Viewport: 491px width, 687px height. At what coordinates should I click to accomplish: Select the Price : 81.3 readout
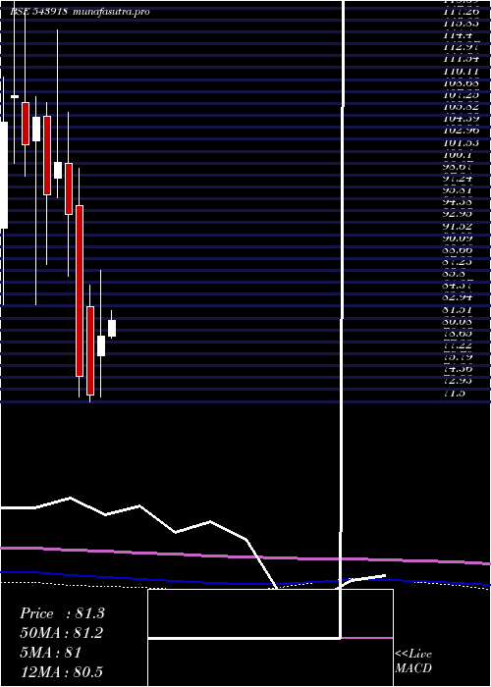pos(62,613)
